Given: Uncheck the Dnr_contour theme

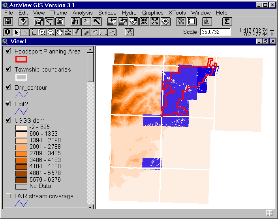Looking at the screenshot, I should (x=8, y=87).
